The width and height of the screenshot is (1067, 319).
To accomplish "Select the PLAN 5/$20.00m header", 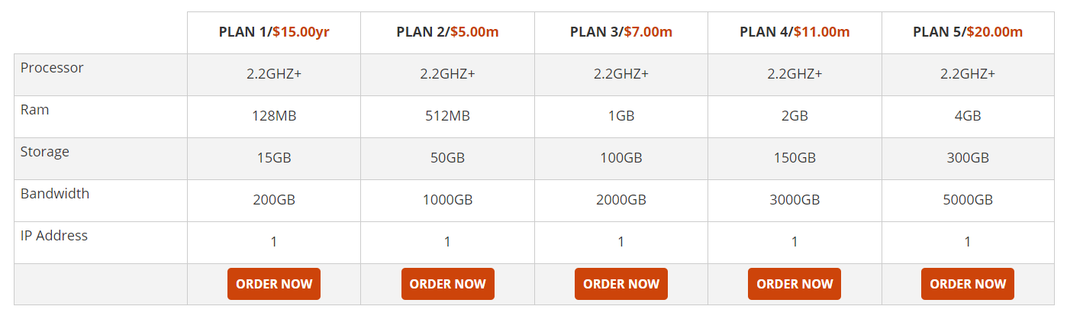I will pyautogui.click(x=968, y=32).
